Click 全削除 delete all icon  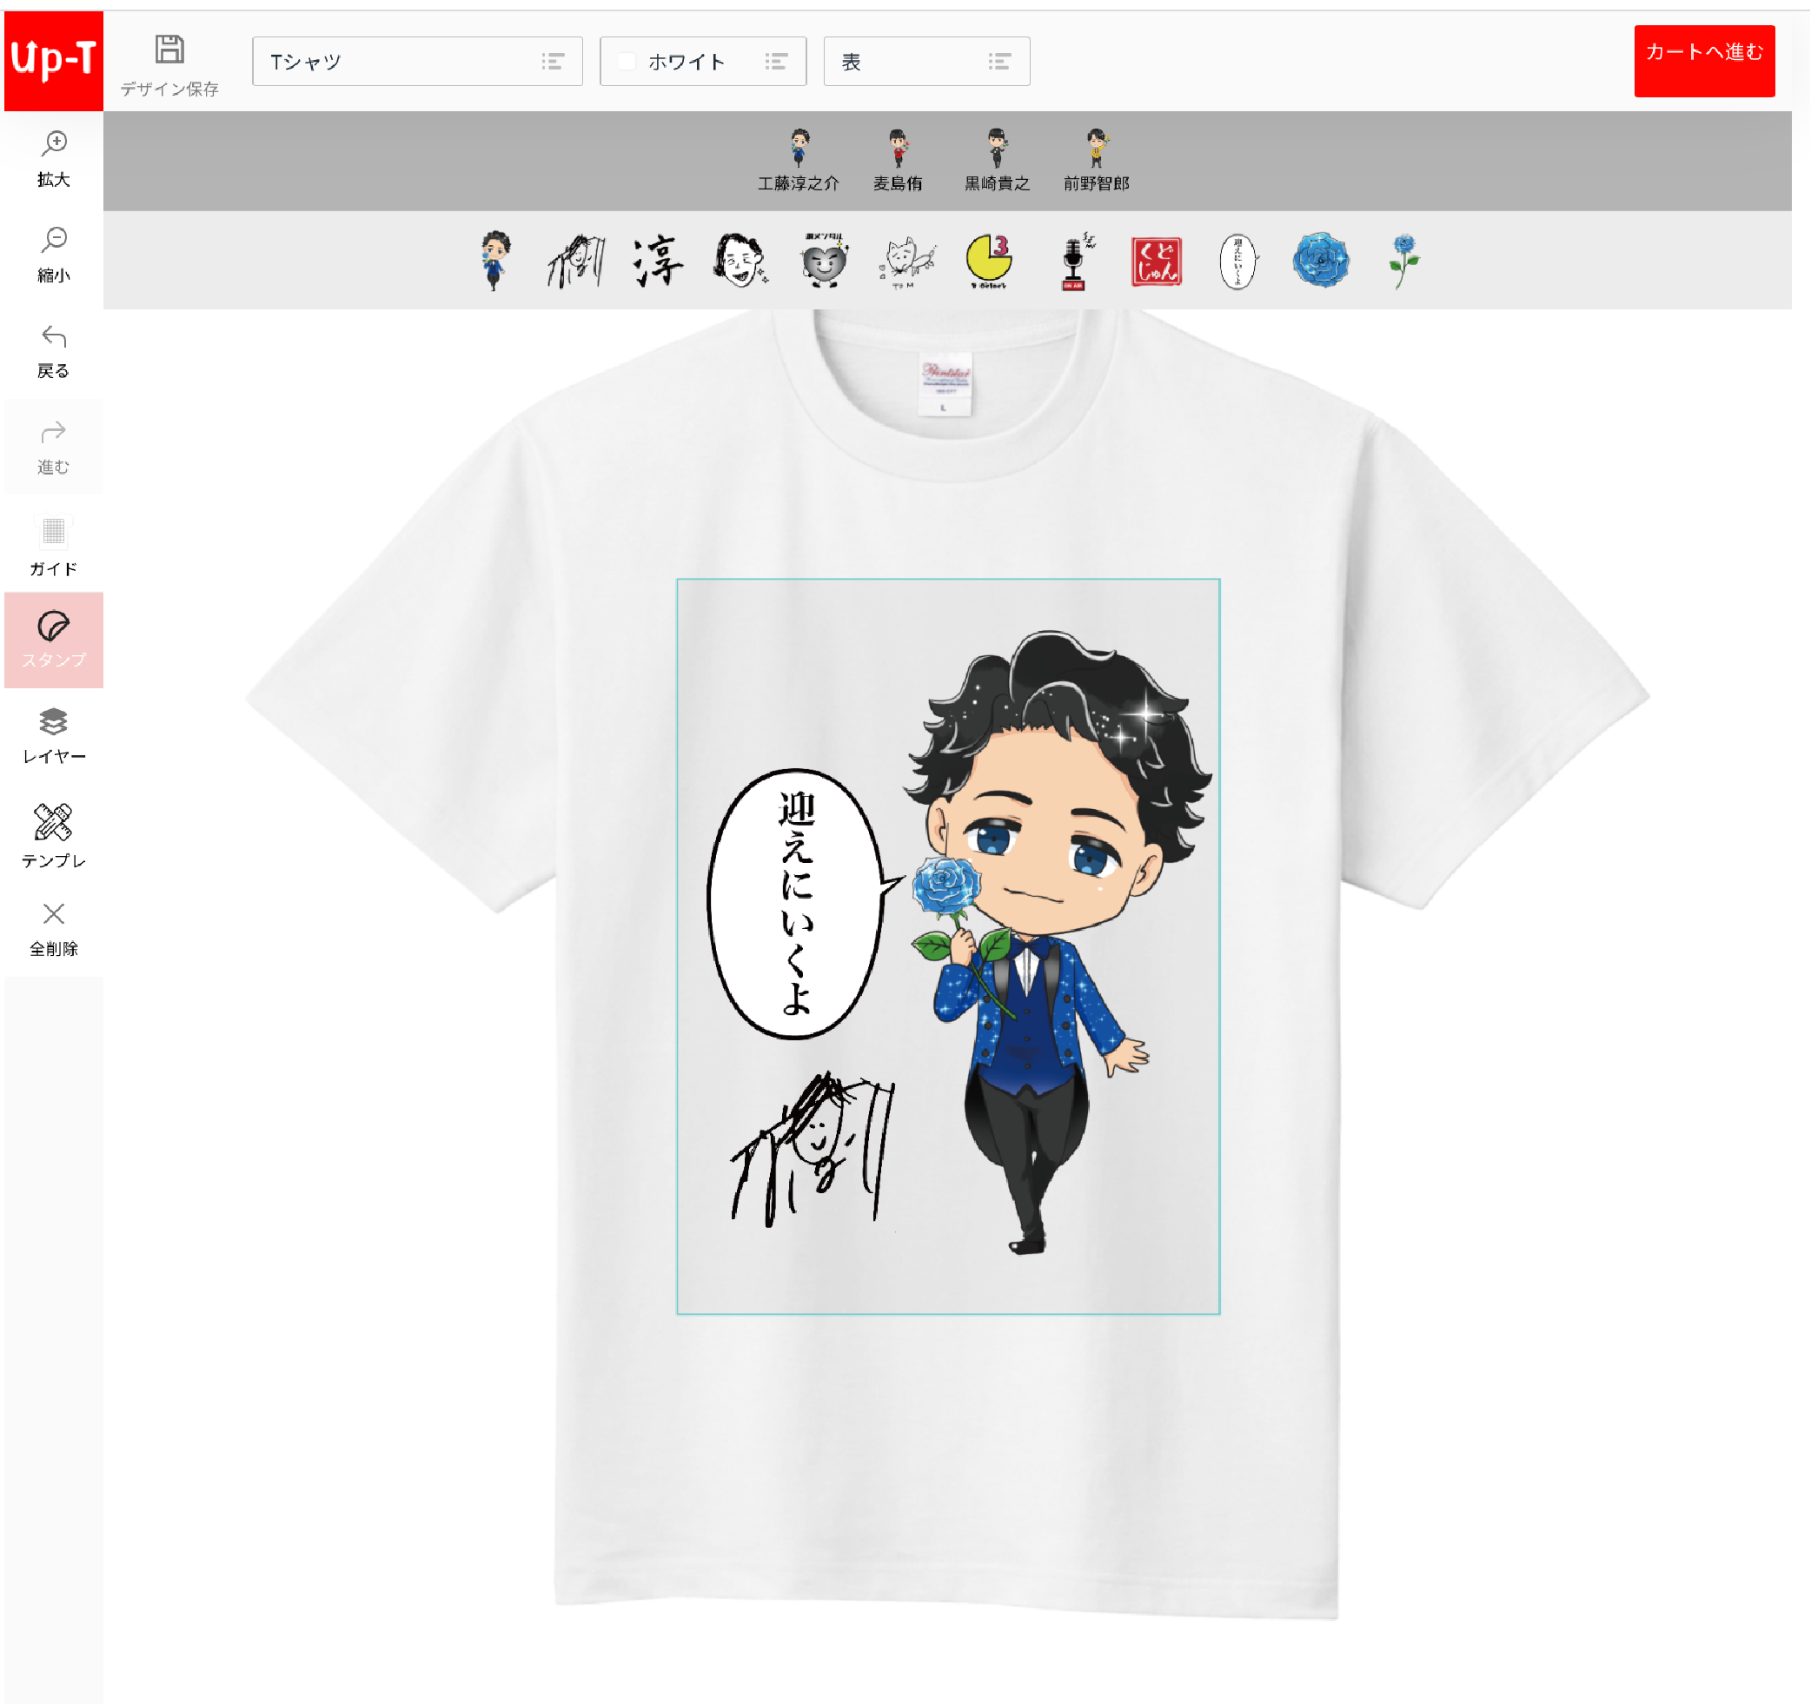[54, 914]
